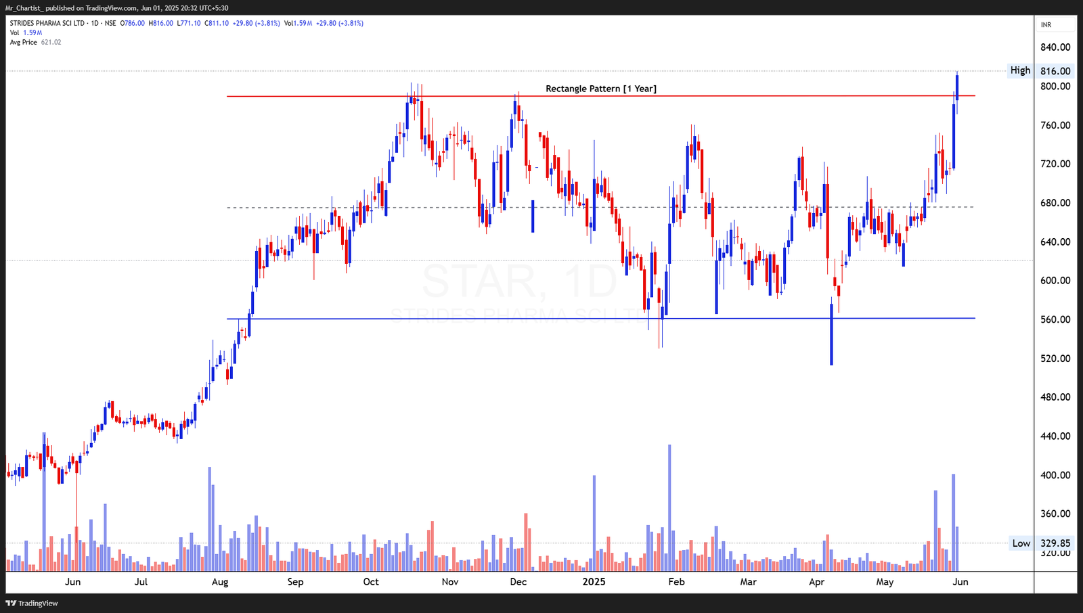1083x613 pixels.
Task: Select the 1D timeframe label in the legend
Action: tap(95, 22)
